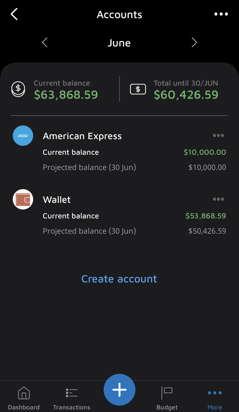Open the More tab

click(x=215, y=398)
